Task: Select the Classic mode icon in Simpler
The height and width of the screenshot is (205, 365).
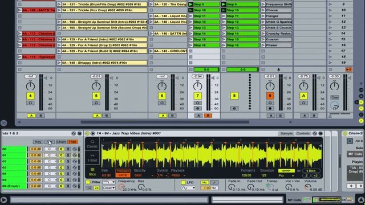Action: (92, 143)
